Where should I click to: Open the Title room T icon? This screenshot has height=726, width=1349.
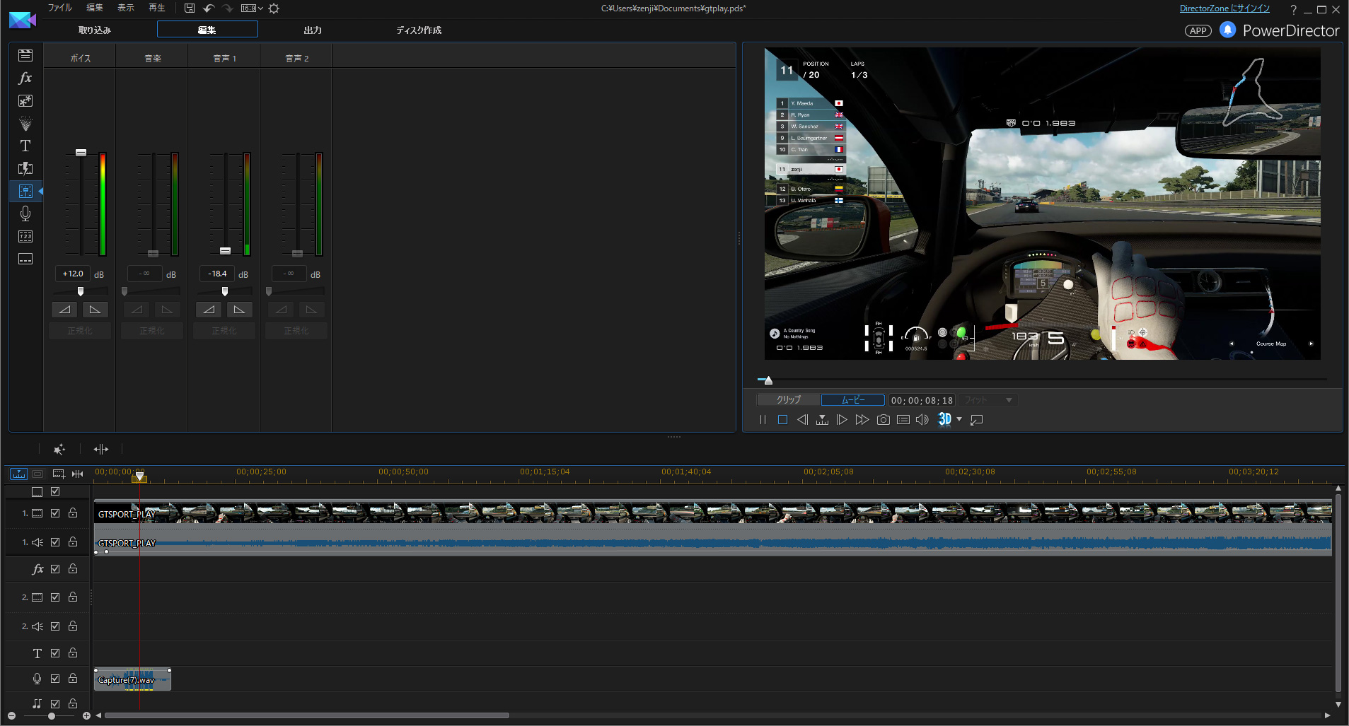[25, 146]
